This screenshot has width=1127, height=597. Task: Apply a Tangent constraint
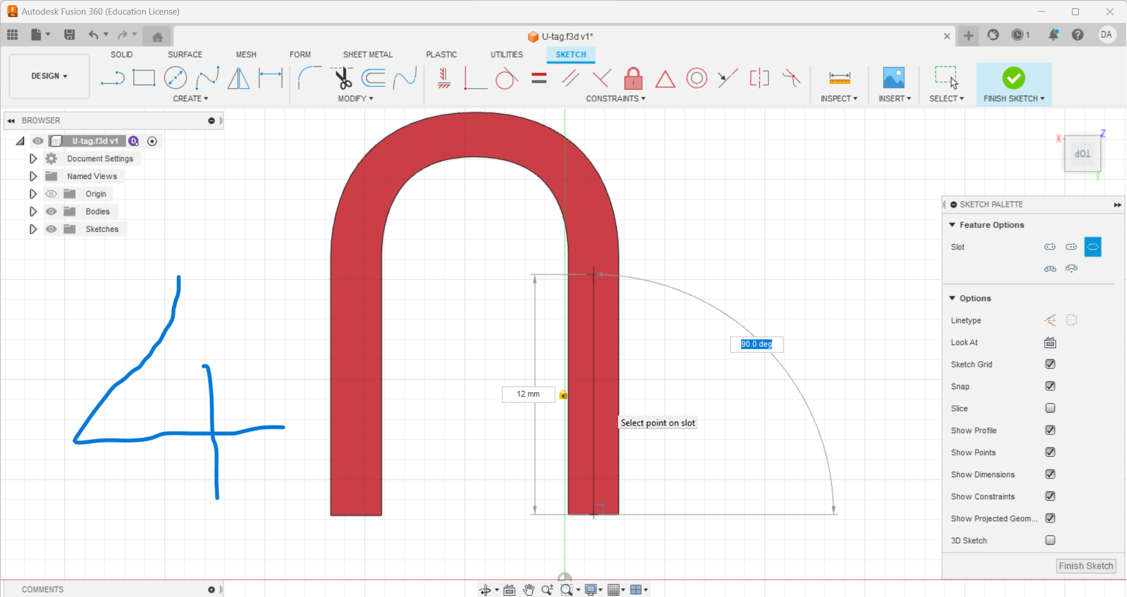point(506,78)
